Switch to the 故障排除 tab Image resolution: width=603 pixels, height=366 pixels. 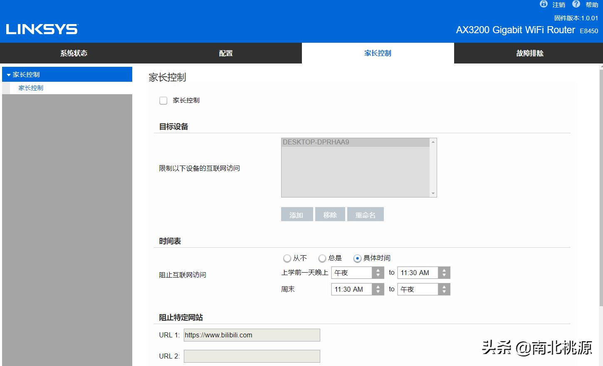[529, 53]
